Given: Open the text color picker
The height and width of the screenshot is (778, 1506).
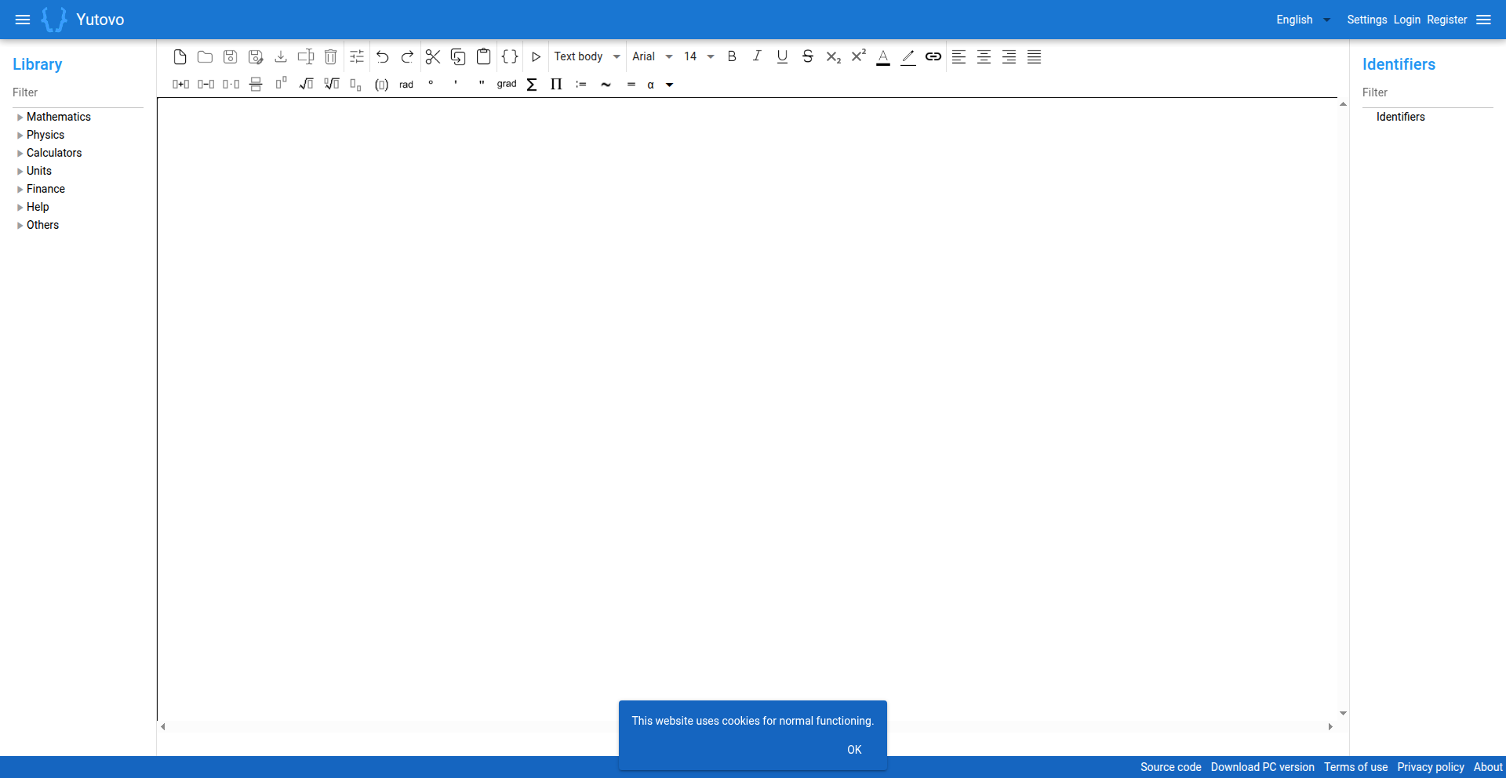Looking at the screenshot, I should pyautogui.click(x=883, y=56).
